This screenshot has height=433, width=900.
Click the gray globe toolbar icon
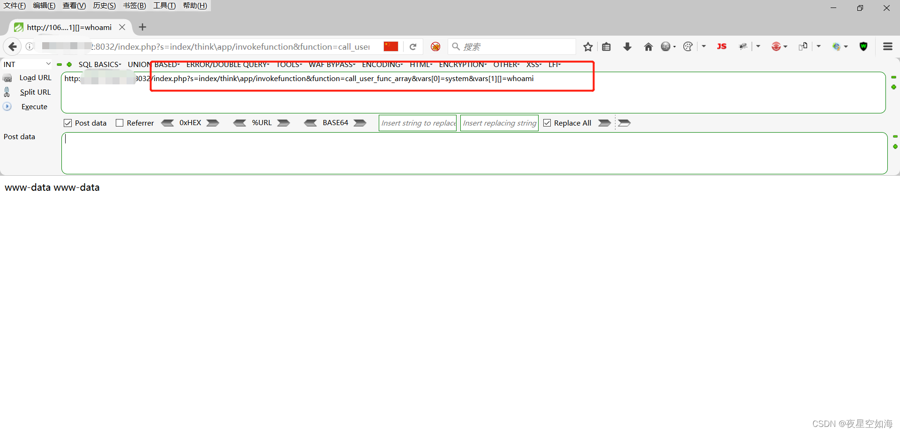tap(666, 46)
